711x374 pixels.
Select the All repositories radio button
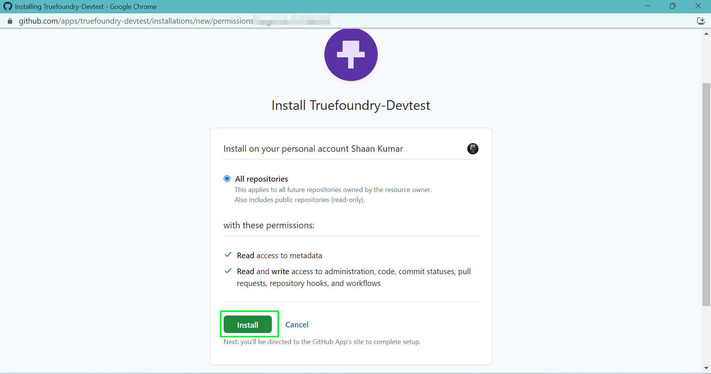tap(227, 179)
